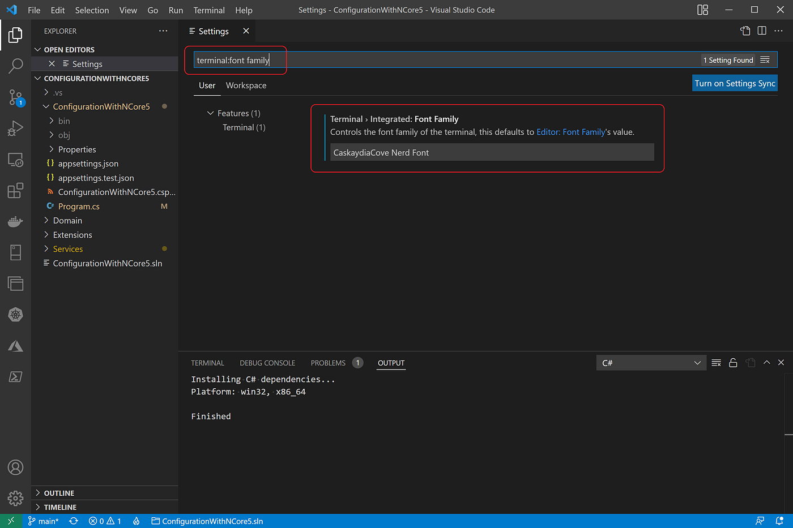
Task: Clear the Output panel
Action: (x=716, y=362)
